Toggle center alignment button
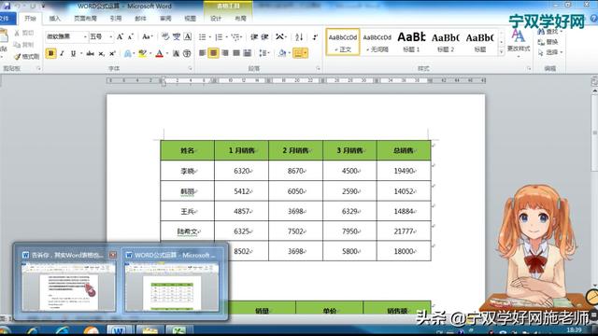 pos(214,53)
